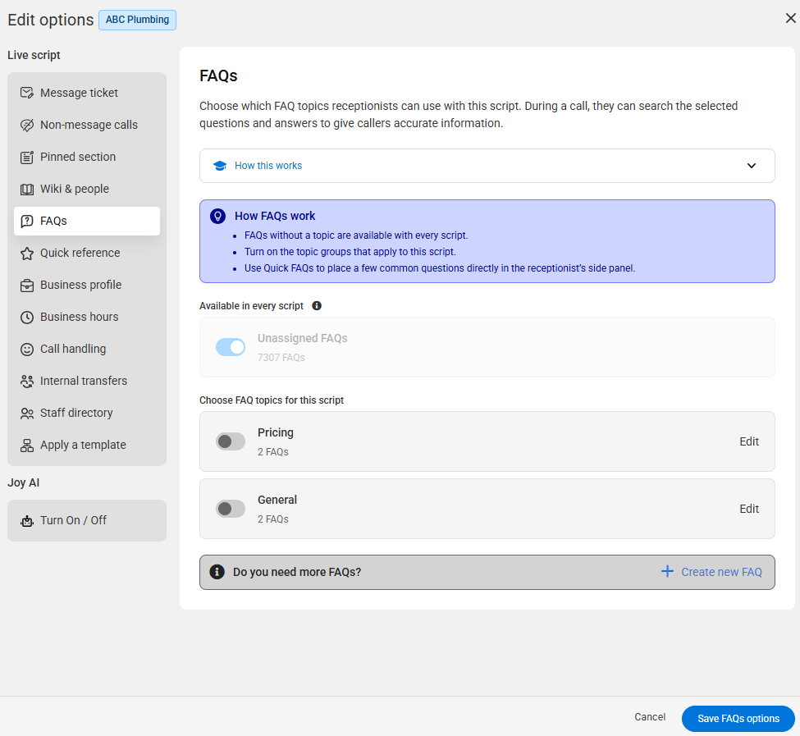Select Apply a template
This screenshot has width=800, height=736.
[x=87, y=446]
